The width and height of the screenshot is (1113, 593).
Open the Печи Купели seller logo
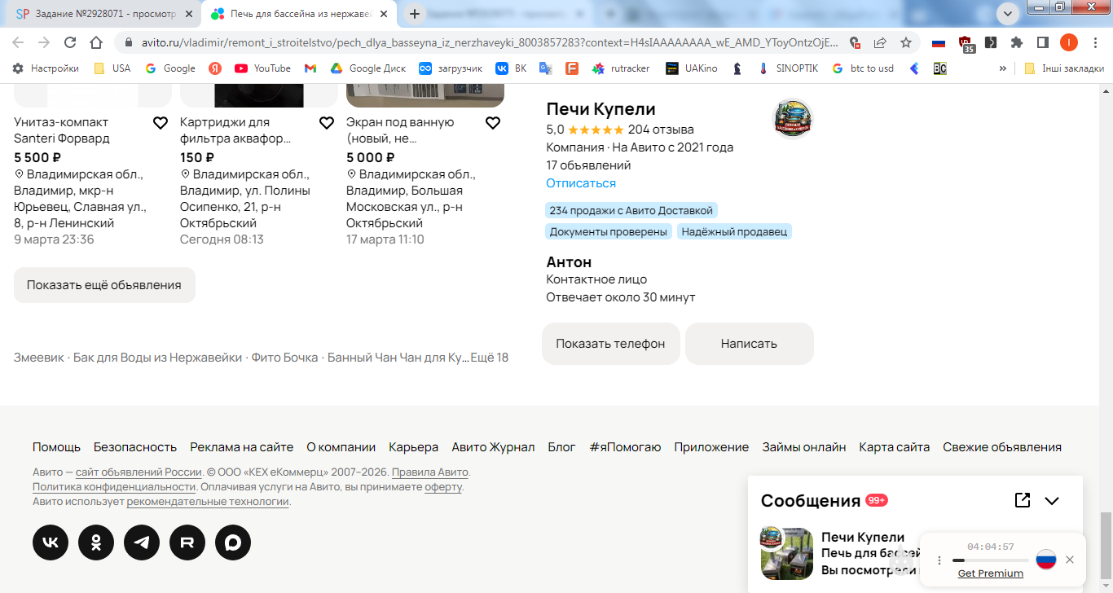pyautogui.click(x=793, y=119)
